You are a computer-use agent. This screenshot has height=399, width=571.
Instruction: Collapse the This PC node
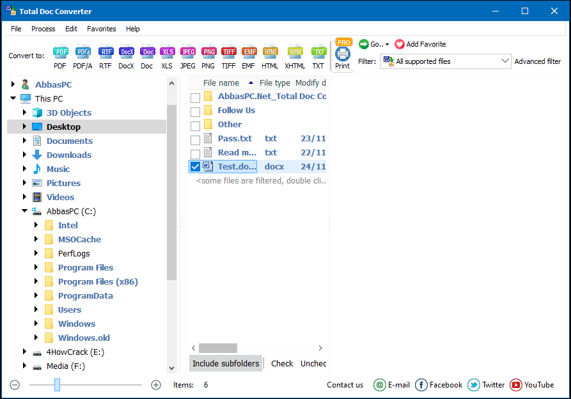point(13,98)
